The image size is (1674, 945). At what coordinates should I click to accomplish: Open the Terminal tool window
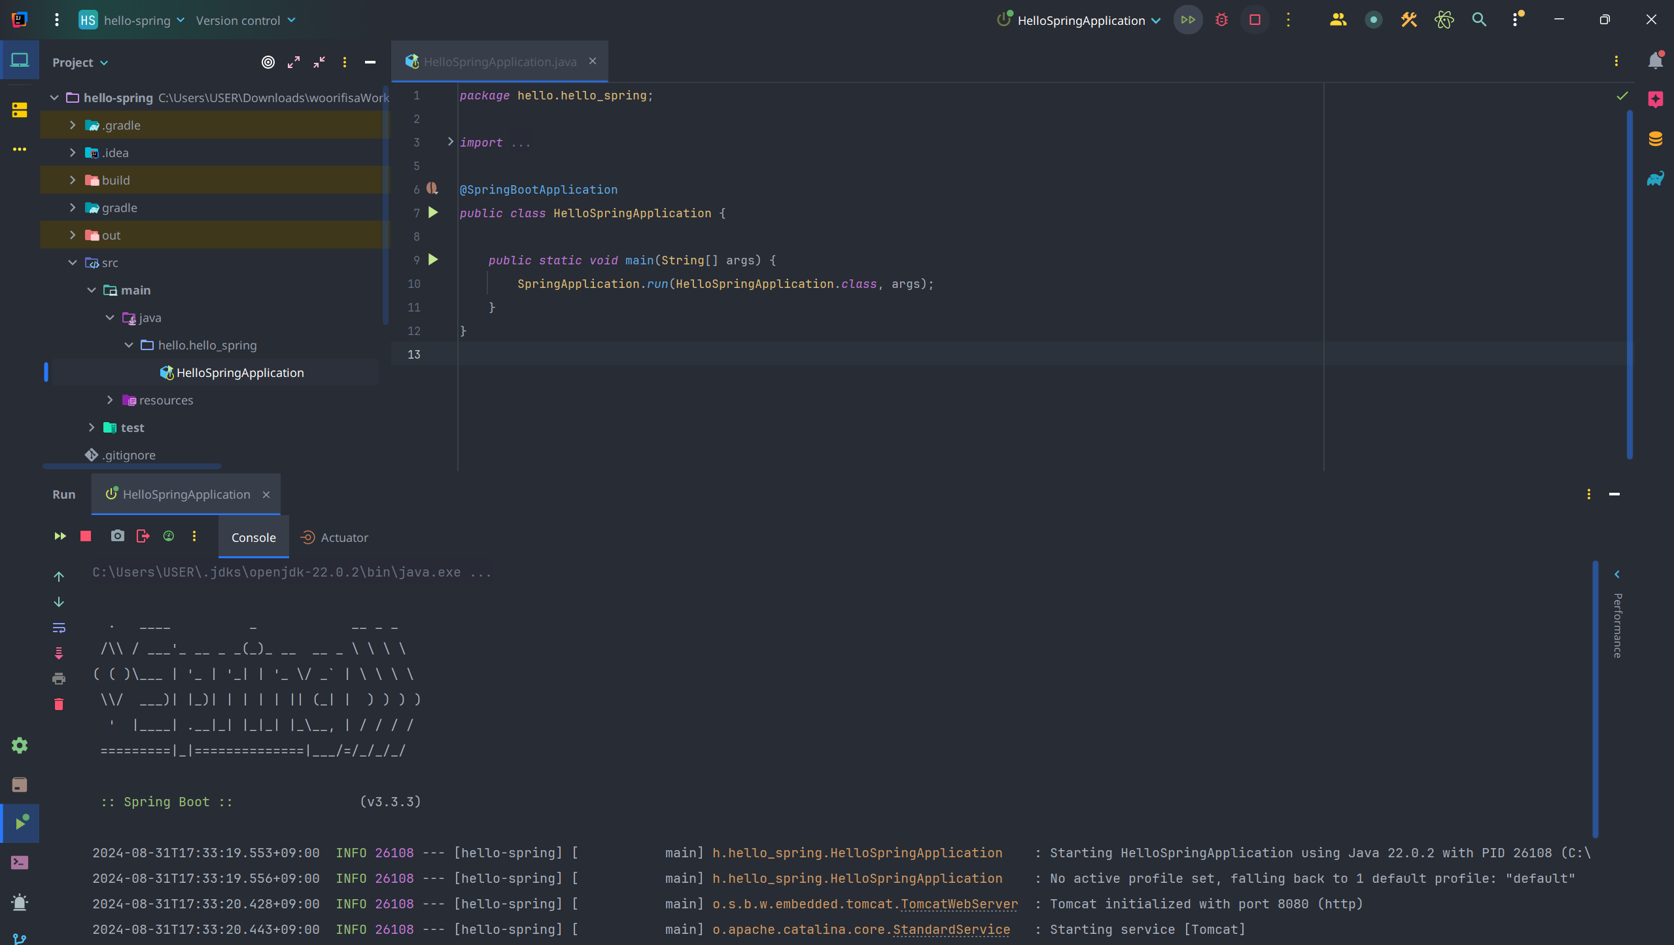[x=20, y=863]
